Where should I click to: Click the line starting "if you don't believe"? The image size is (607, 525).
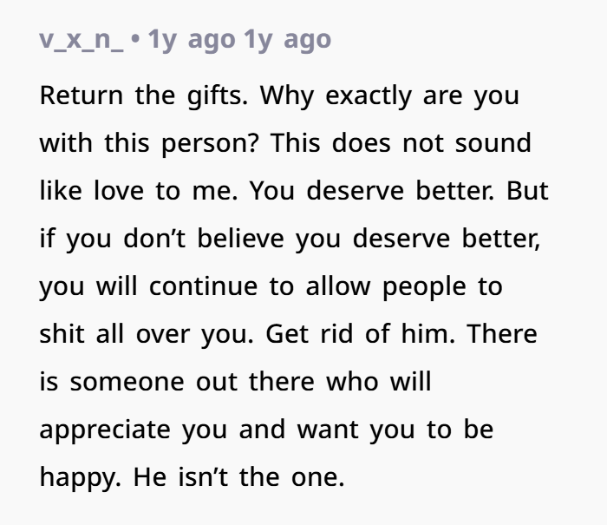(290, 238)
